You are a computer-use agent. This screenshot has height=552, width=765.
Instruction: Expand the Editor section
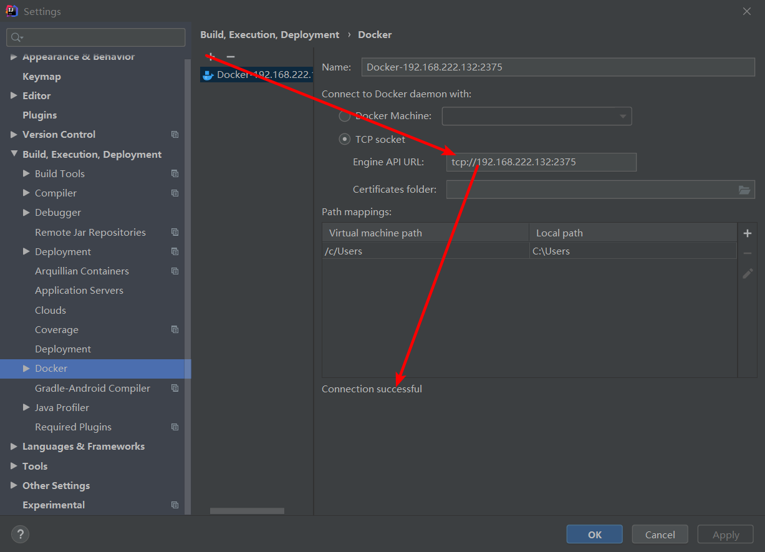click(14, 95)
